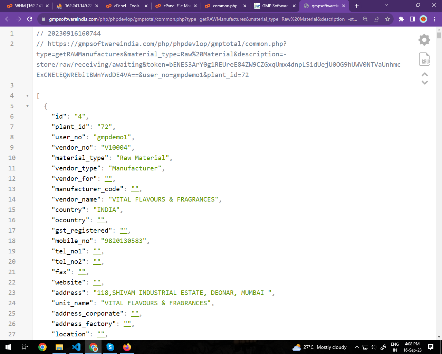Viewport: 442px width, 354px height.
Task: Share this page icon in address bar
Action: pyautogui.click(x=376, y=19)
